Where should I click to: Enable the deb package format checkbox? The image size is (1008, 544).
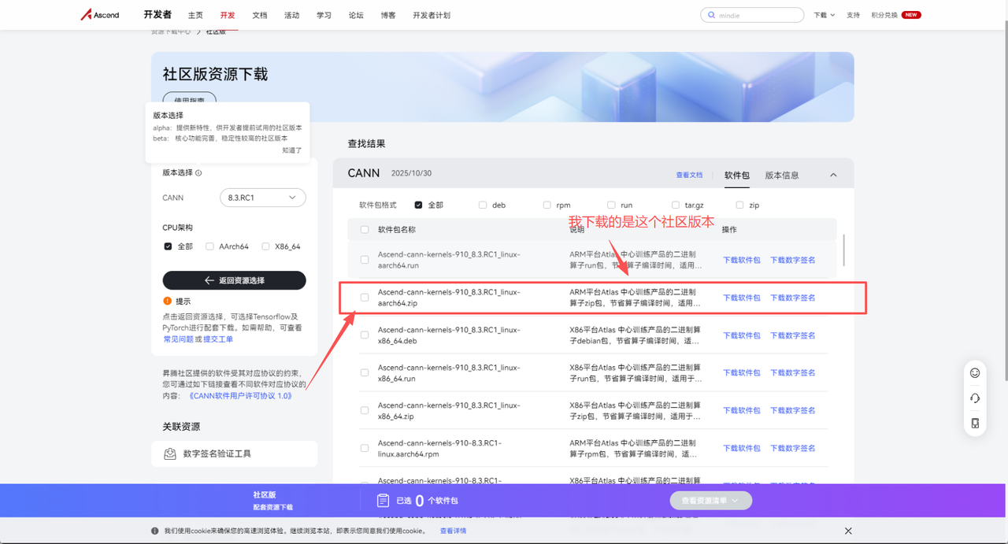pos(481,205)
